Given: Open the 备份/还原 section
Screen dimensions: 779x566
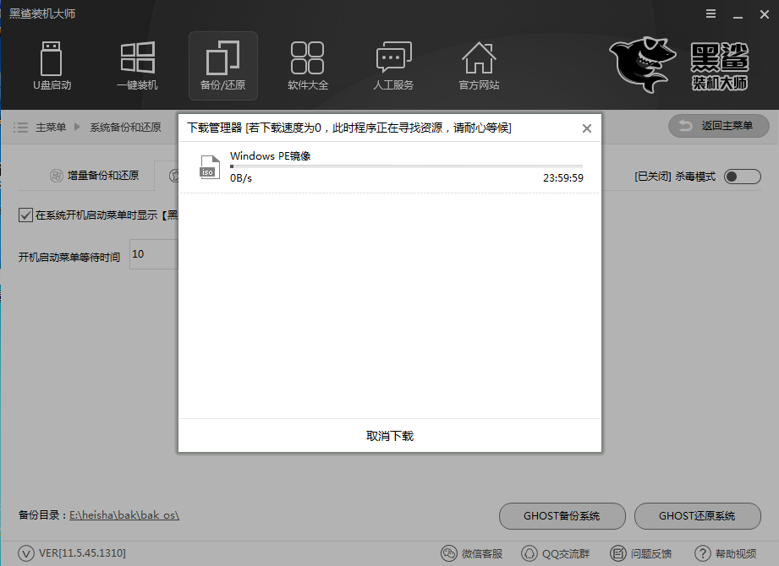Looking at the screenshot, I should point(223,66).
